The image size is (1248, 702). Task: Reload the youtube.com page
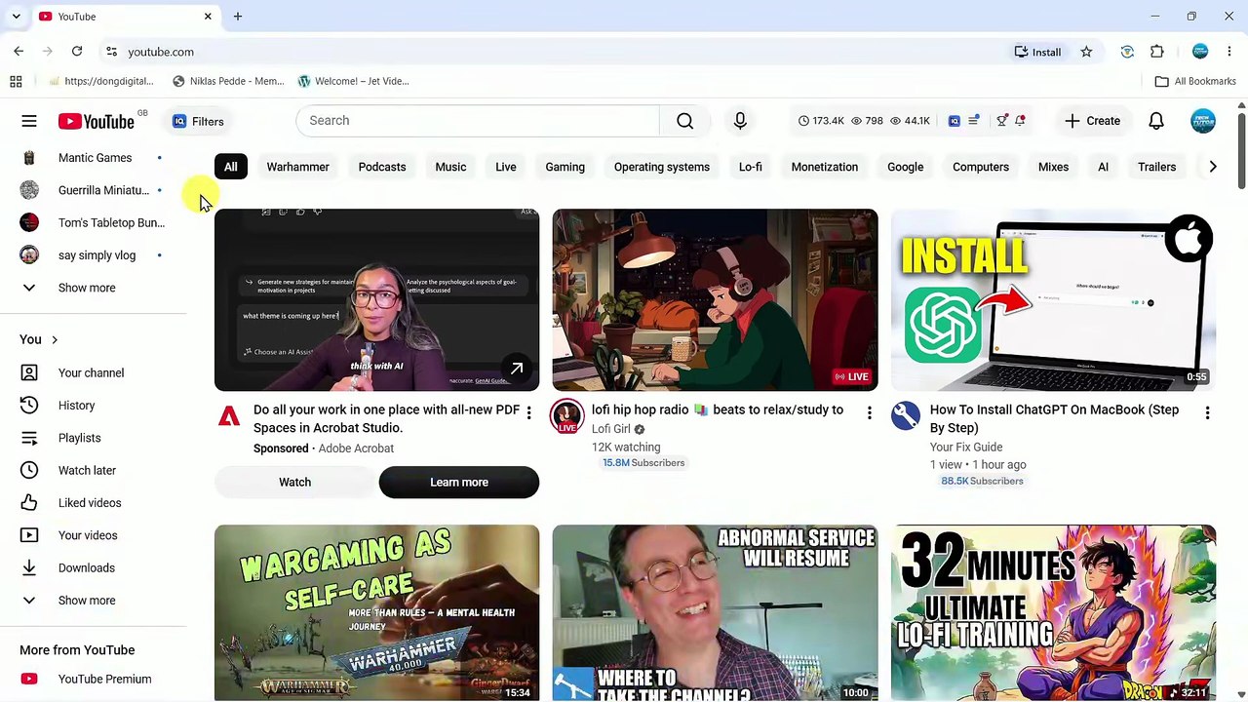point(77,52)
